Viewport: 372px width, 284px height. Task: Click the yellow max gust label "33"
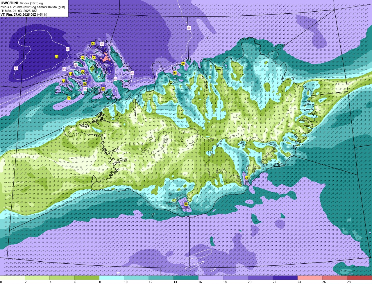71,74
